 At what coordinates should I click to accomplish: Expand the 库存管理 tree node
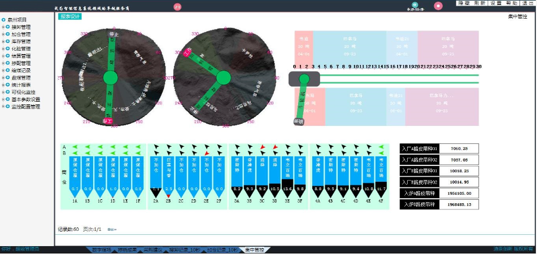[x=3, y=41]
